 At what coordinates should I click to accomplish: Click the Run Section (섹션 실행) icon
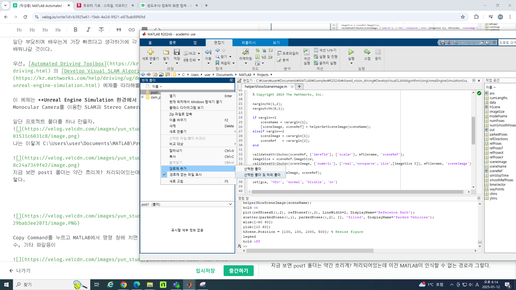click(307, 52)
